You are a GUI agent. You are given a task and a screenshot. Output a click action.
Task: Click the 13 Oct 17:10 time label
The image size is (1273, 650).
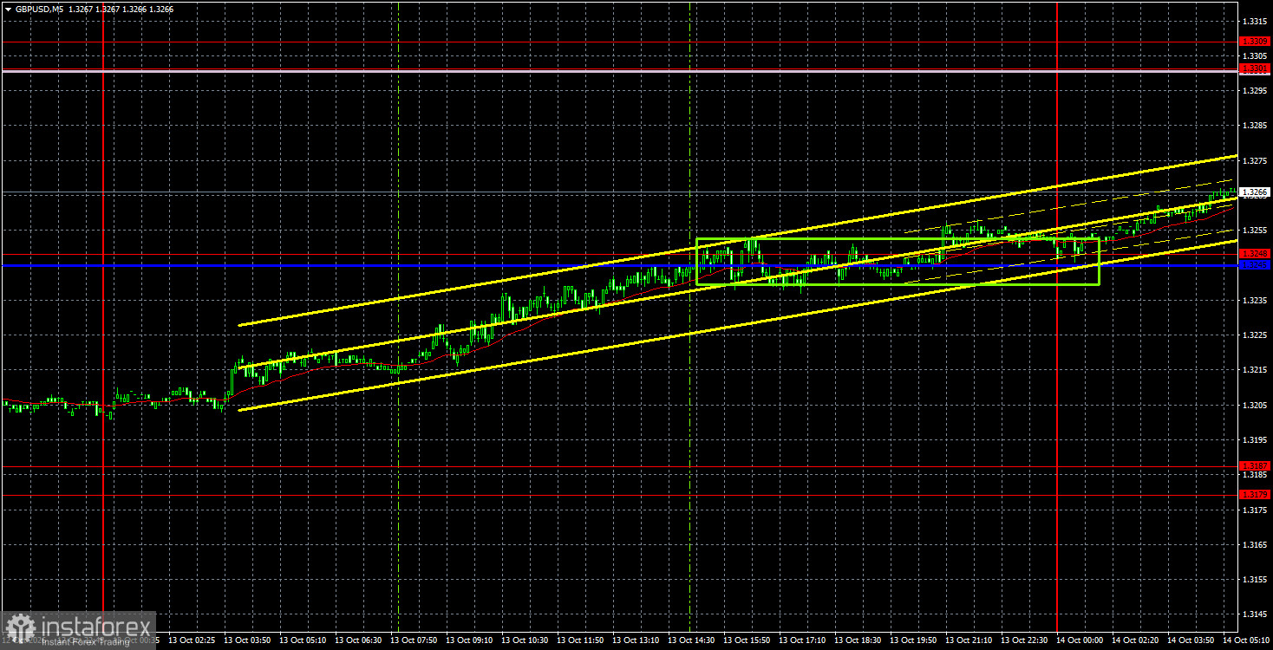tap(804, 641)
